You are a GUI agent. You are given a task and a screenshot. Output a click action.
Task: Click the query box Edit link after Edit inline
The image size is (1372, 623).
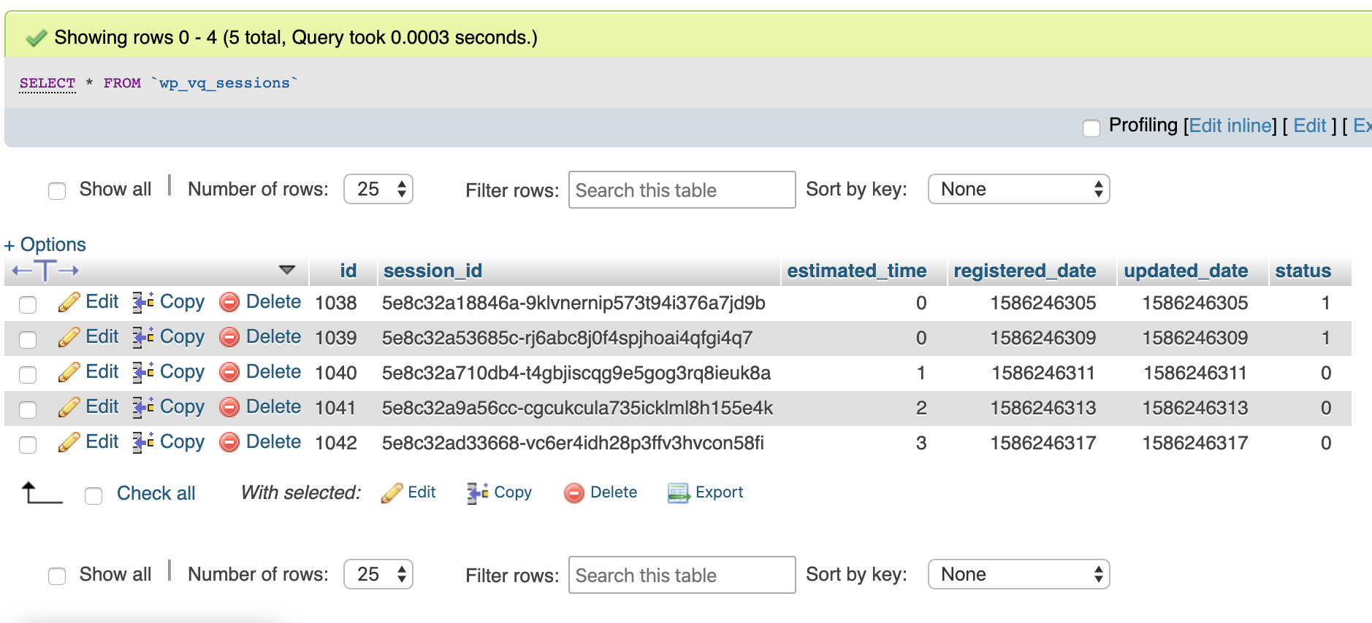1310,125
